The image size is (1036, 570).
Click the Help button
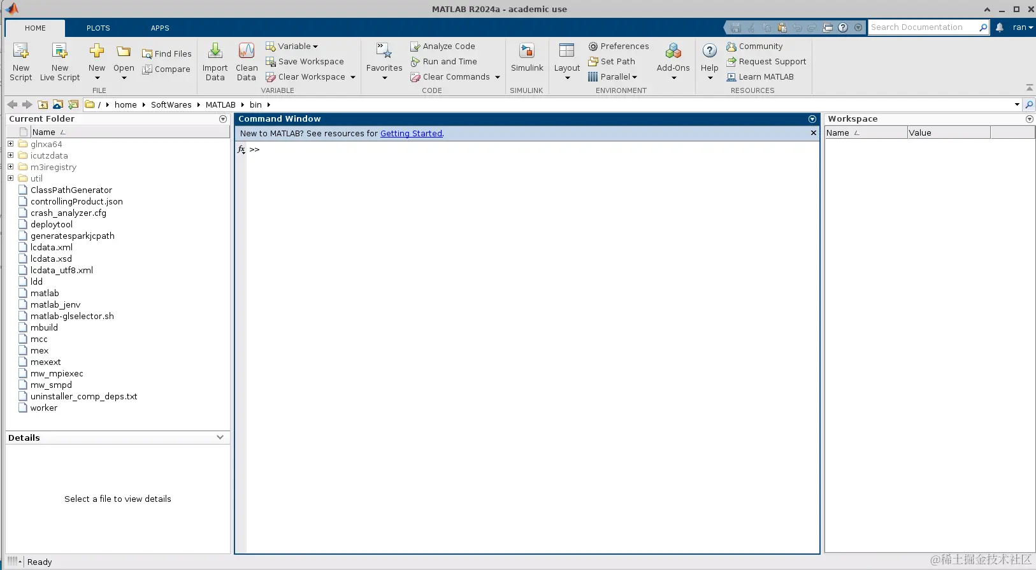[x=709, y=62]
